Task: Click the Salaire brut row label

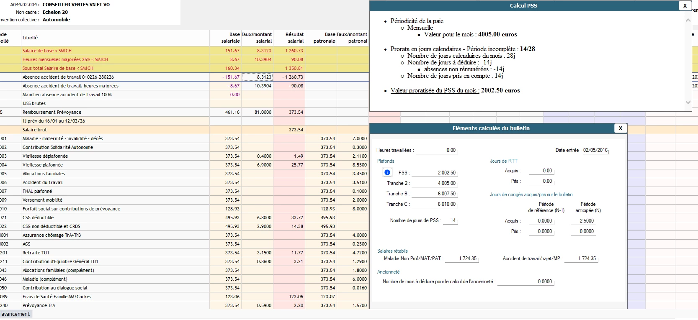Action: [35, 130]
